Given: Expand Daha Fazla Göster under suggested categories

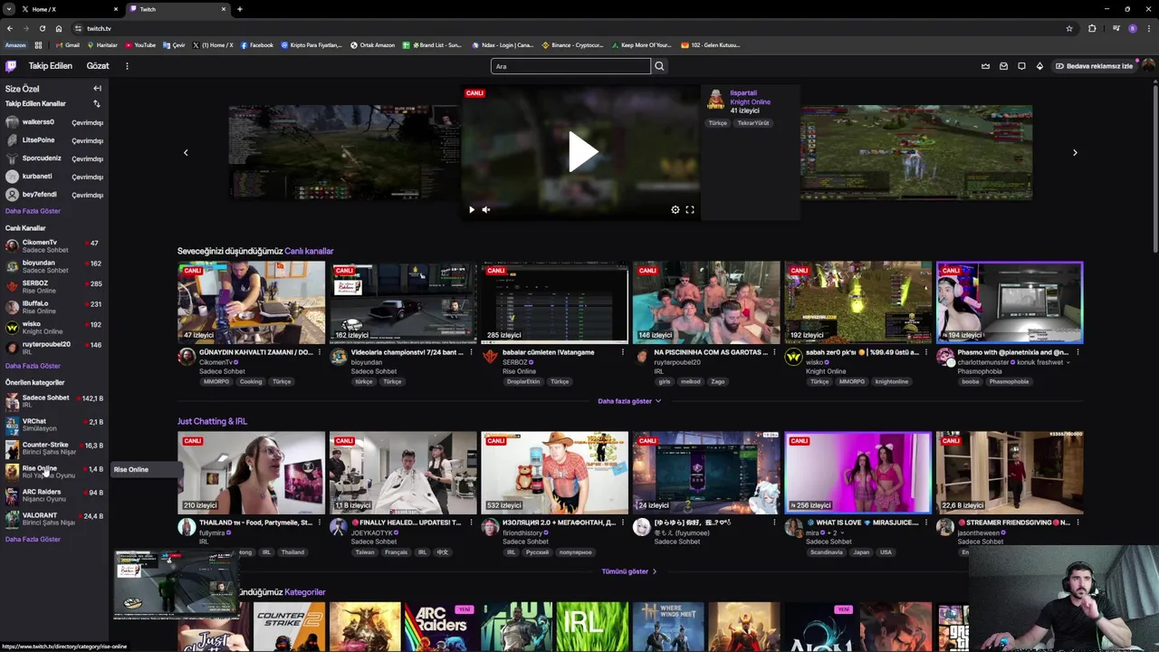Looking at the screenshot, I should tap(33, 540).
